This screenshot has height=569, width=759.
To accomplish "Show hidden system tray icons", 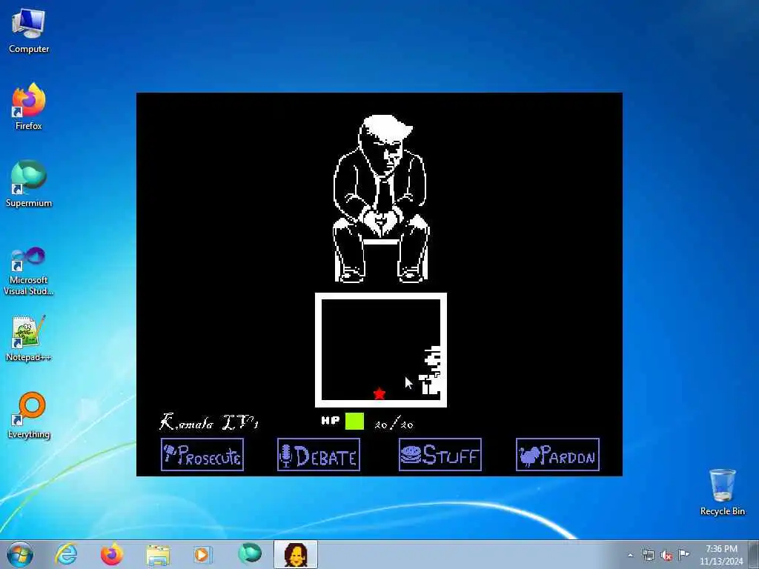I will coord(630,555).
